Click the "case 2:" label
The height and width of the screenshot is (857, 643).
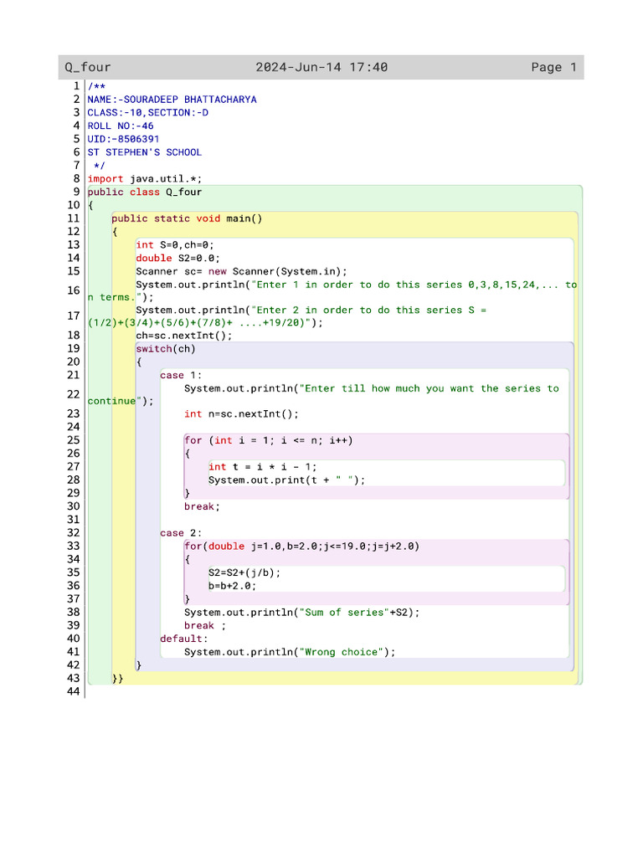point(181,533)
